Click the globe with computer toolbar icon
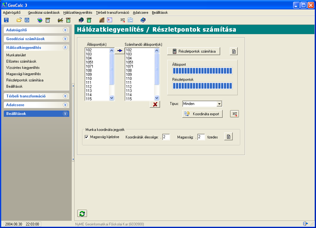316x228 pixels. [81, 20]
